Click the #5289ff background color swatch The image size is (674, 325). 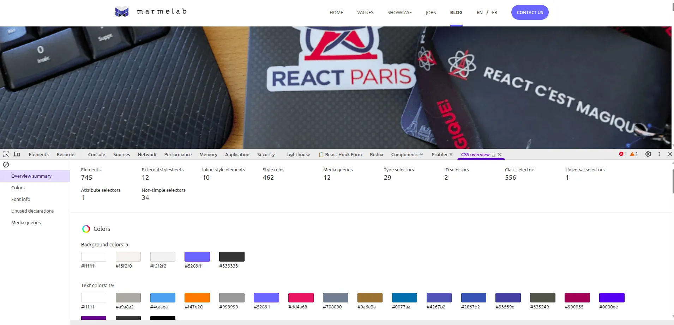tap(197, 256)
